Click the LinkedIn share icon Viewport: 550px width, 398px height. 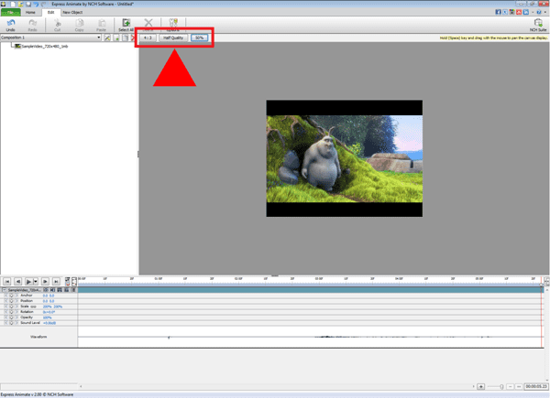[526, 12]
